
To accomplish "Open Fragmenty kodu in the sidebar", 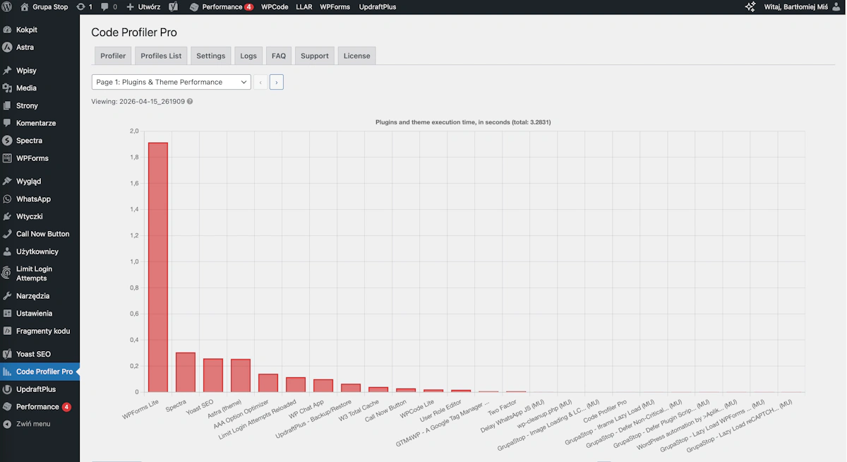I will pyautogui.click(x=40, y=331).
